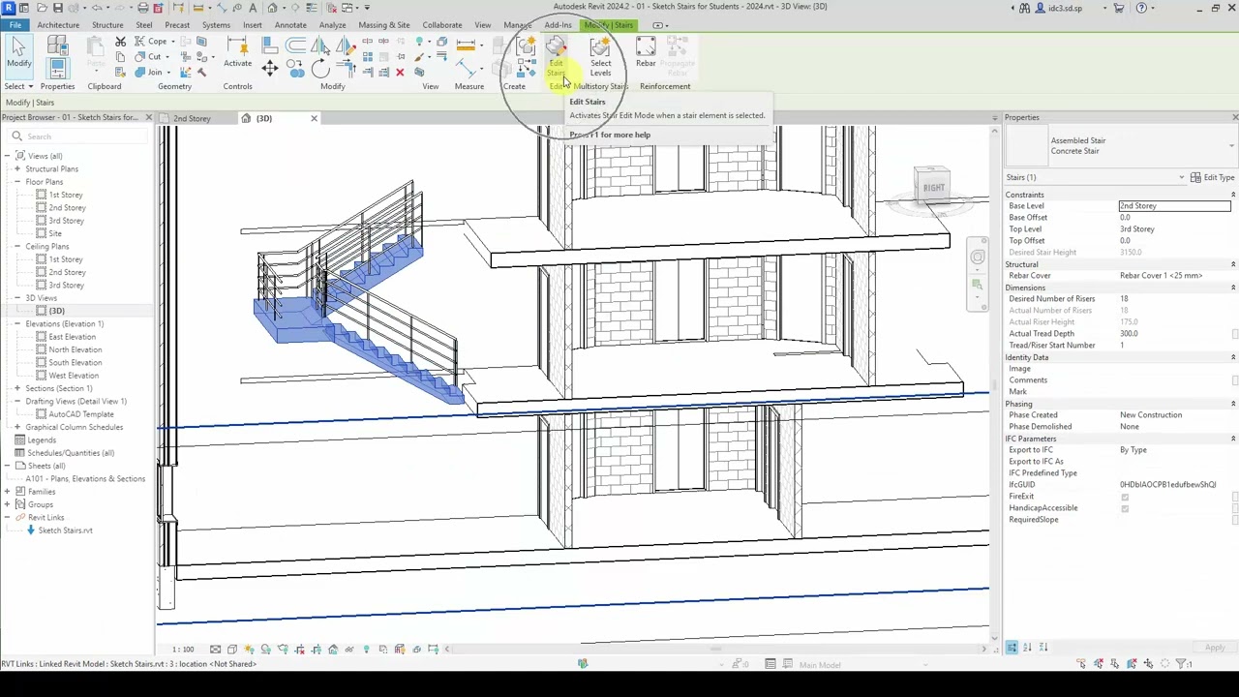
Task: Click the Mirror Pick Axis tool
Action: (320, 44)
